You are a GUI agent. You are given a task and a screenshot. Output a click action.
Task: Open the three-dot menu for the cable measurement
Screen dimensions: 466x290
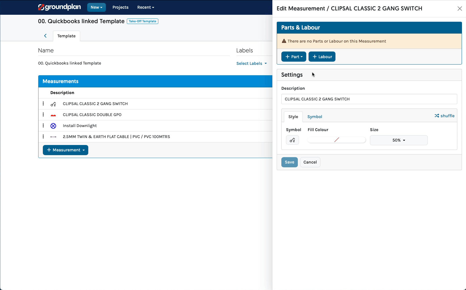click(x=43, y=136)
